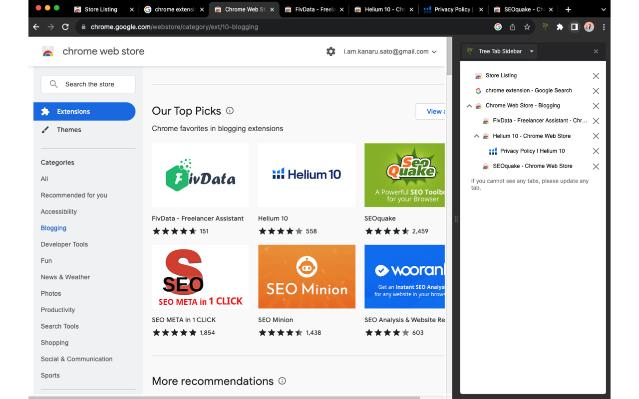Click the browser forward arrow
This screenshot has height=399, width=639.
pos(50,27)
